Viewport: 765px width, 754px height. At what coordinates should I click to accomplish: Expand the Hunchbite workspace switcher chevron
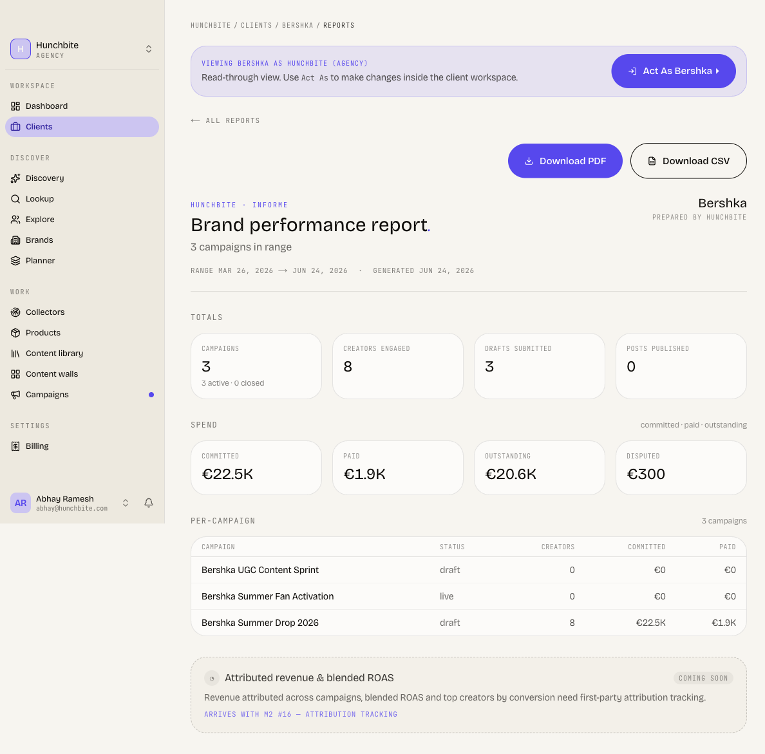(149, 49)
